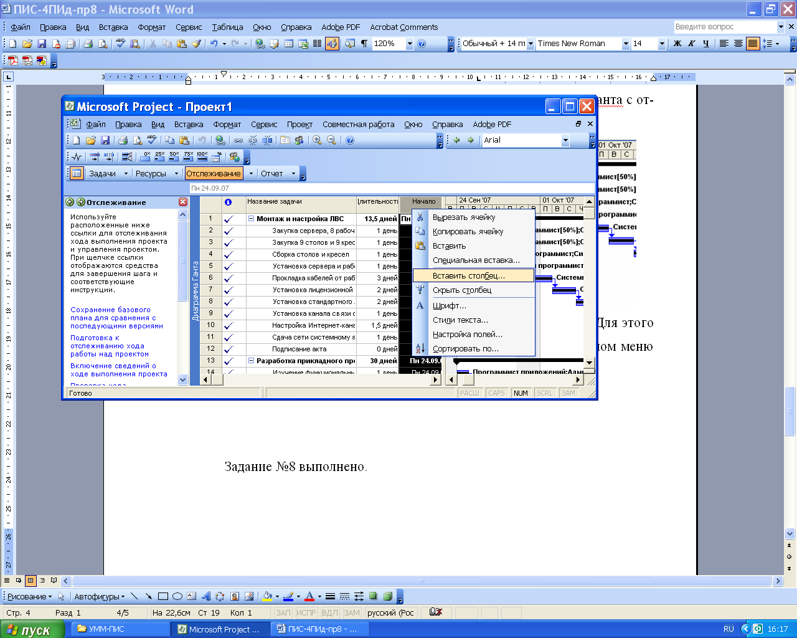
Task: Click Word's horizontal scrollbar thumb at bottom
Action: [x=422, y=581]
